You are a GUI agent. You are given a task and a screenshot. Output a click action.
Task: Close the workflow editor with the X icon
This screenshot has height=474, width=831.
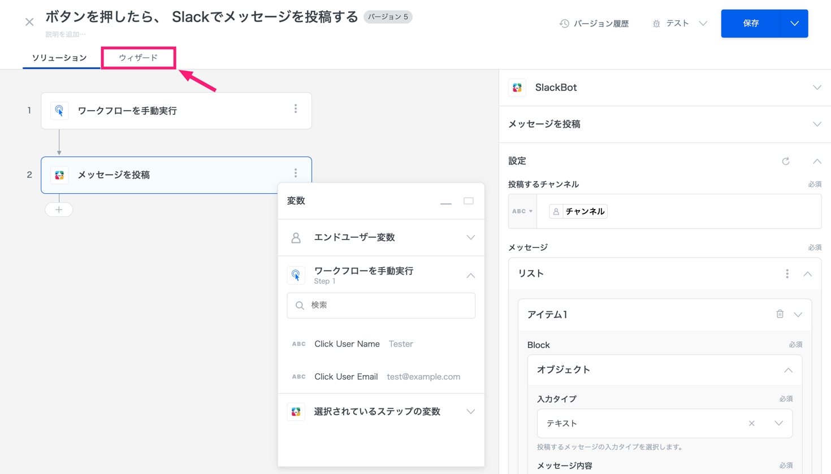[29, 22]
